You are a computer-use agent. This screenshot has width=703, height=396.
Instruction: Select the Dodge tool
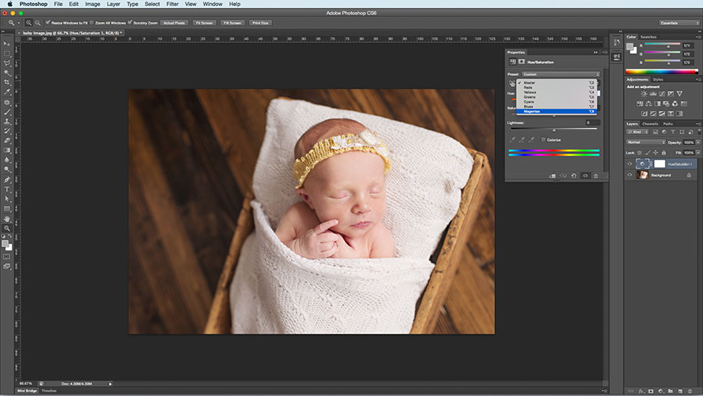[7, 170]
